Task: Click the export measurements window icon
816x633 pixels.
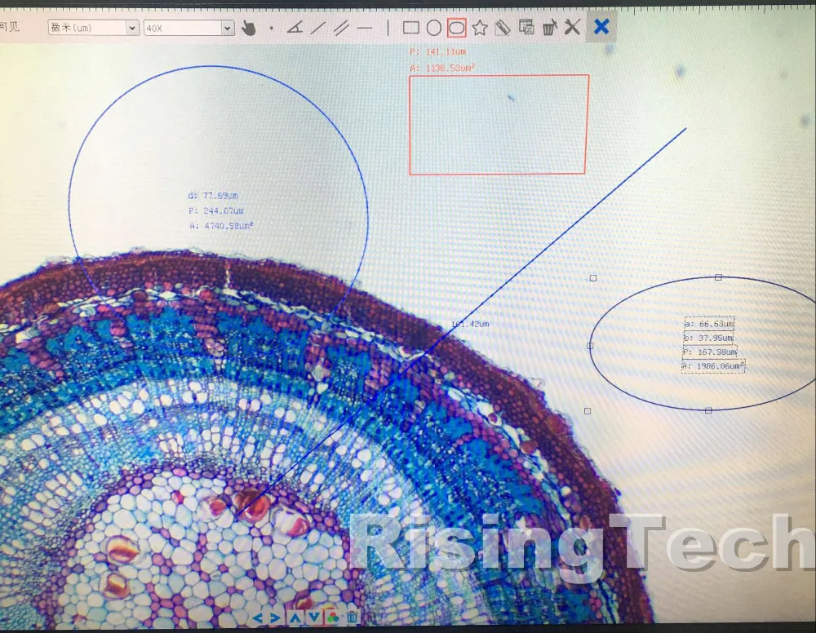Action: 526,27
